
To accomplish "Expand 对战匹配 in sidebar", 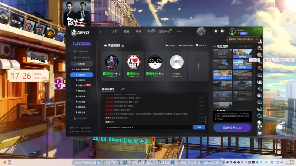I will [81, 64].
